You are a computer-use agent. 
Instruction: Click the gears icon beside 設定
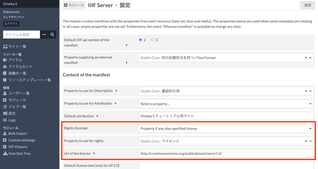[5, 113]
